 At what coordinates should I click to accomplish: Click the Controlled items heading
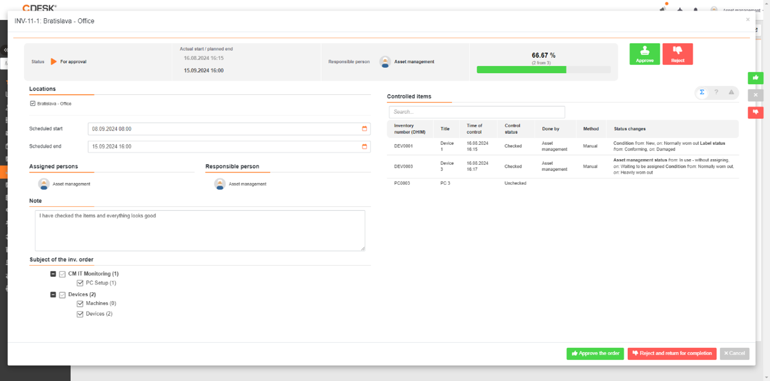[x=409, y=96]
